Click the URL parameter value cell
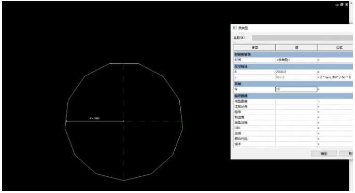The image size is (355, 193). (296, 128)
